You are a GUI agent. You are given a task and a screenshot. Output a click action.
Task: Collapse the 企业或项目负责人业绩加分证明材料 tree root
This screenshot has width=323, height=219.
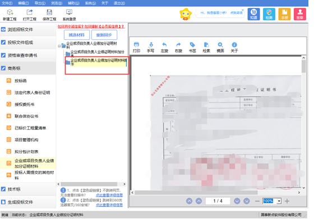pos(59,46)
